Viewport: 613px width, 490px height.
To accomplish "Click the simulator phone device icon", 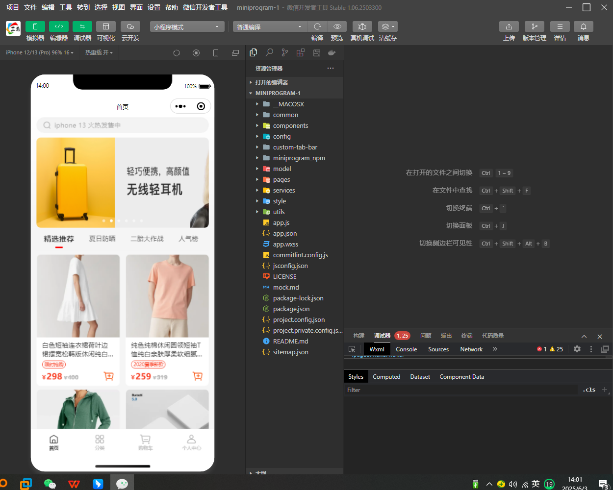I will pyautogui.click(x=216, y=53).
